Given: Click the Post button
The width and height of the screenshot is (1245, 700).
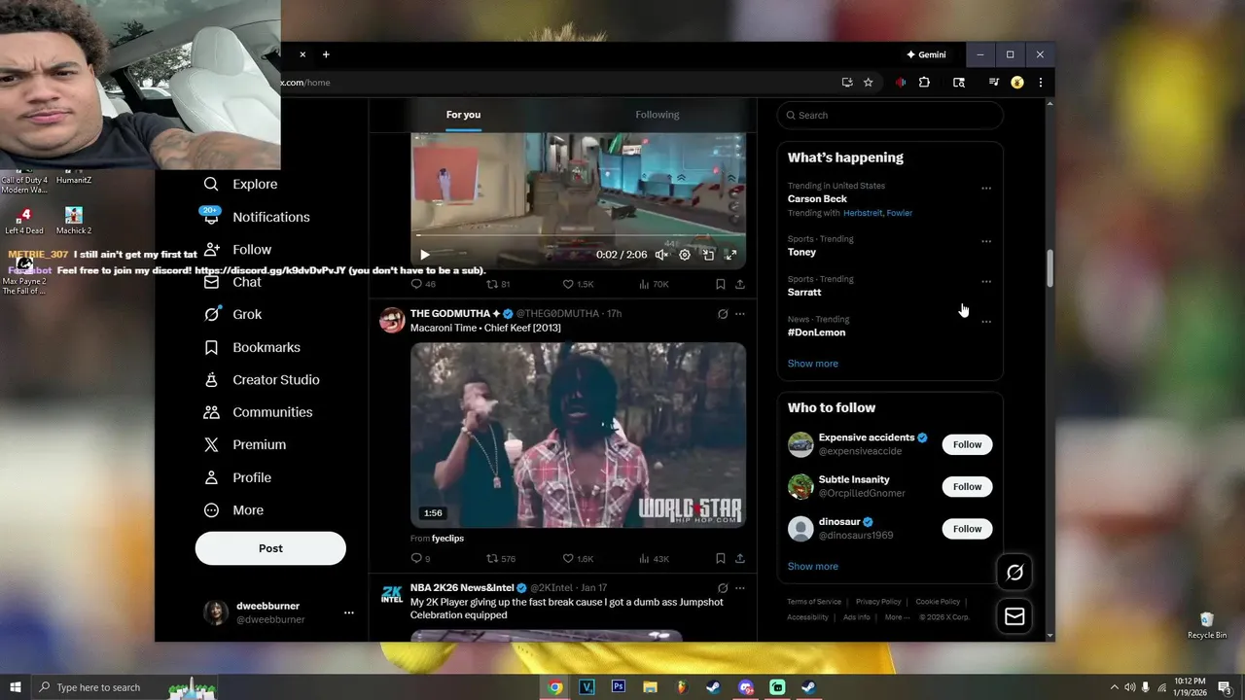Looking at the screenshot, I should point(270,548).
